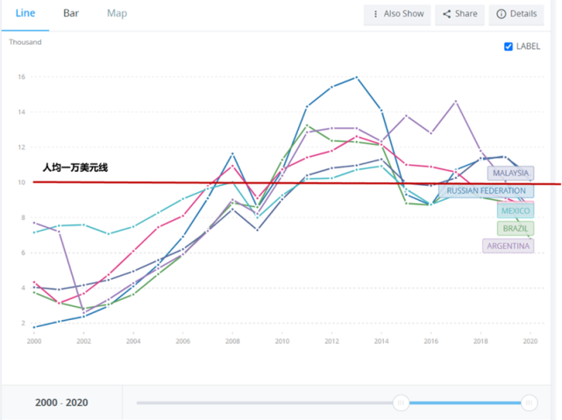Click the left handle of year slider
The image size is (562, 420).
401,402
